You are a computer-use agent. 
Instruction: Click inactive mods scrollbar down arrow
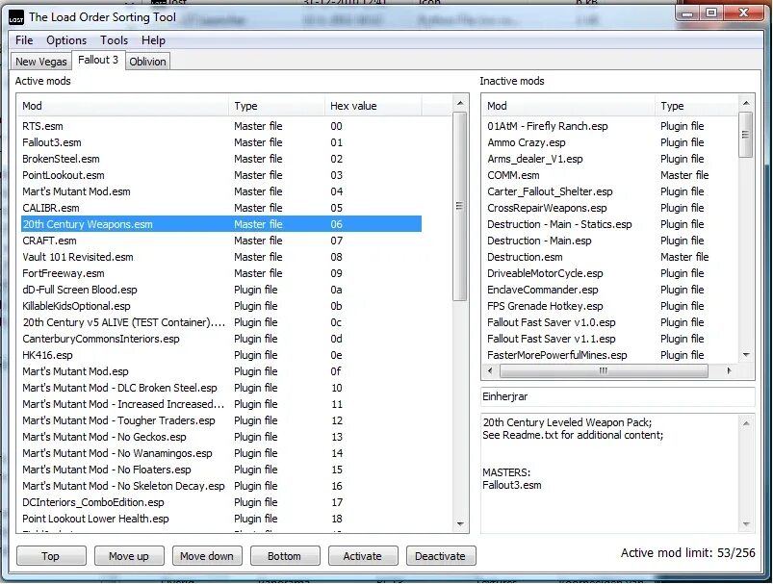(x=746, y=355)
